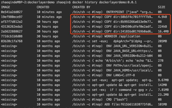Click ADD file:f615b611820773fd6 entry
This screenshot has height=108, width=172.
tap(112, 104)
